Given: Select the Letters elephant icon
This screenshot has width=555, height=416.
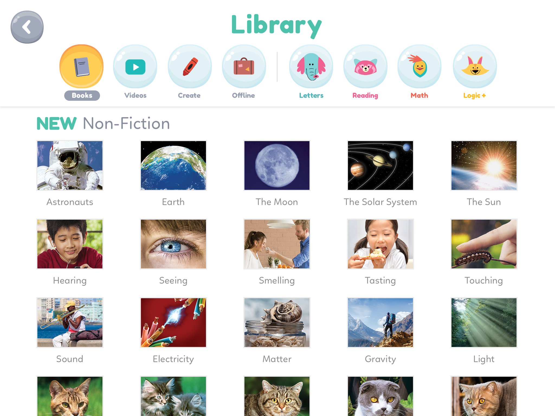Looking at the screenshot, I should point(311,67).
